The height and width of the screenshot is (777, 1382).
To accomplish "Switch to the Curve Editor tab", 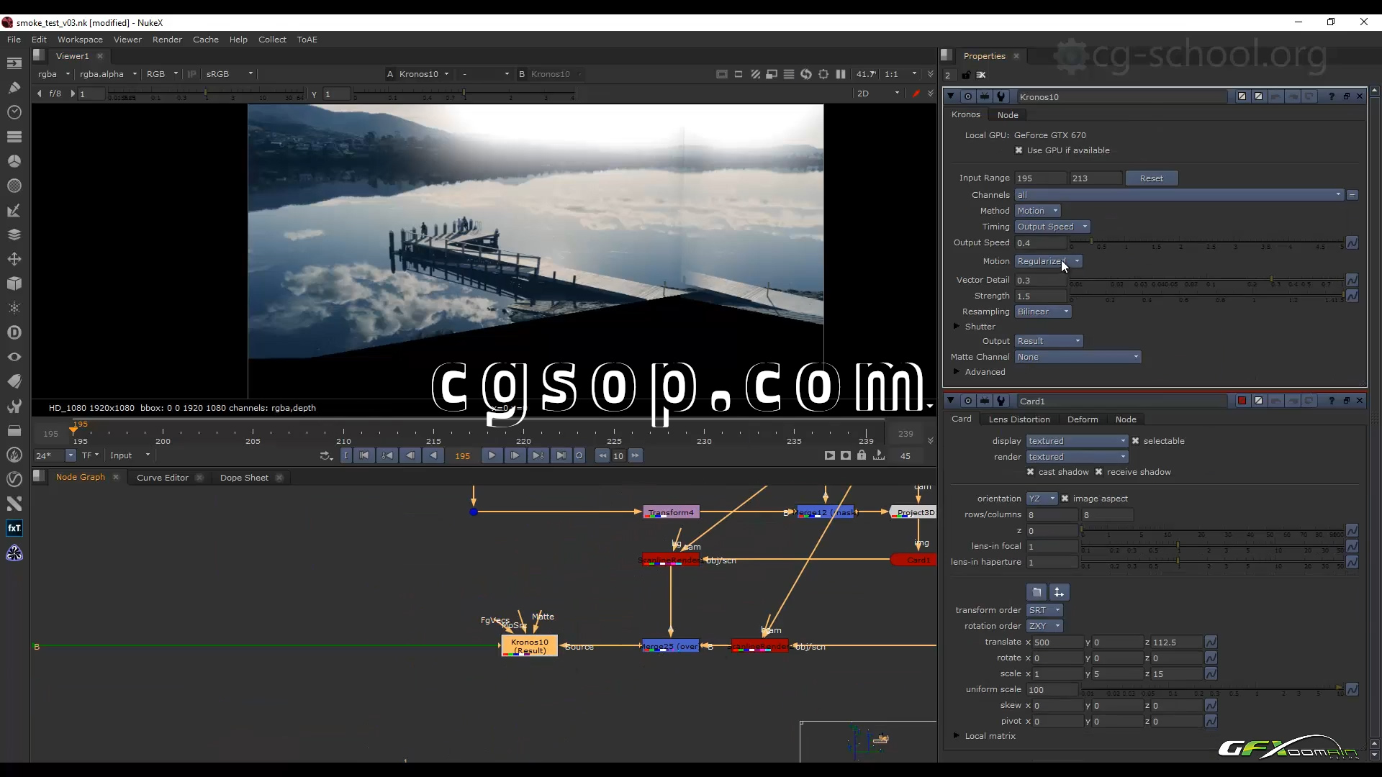I will 162,478.
